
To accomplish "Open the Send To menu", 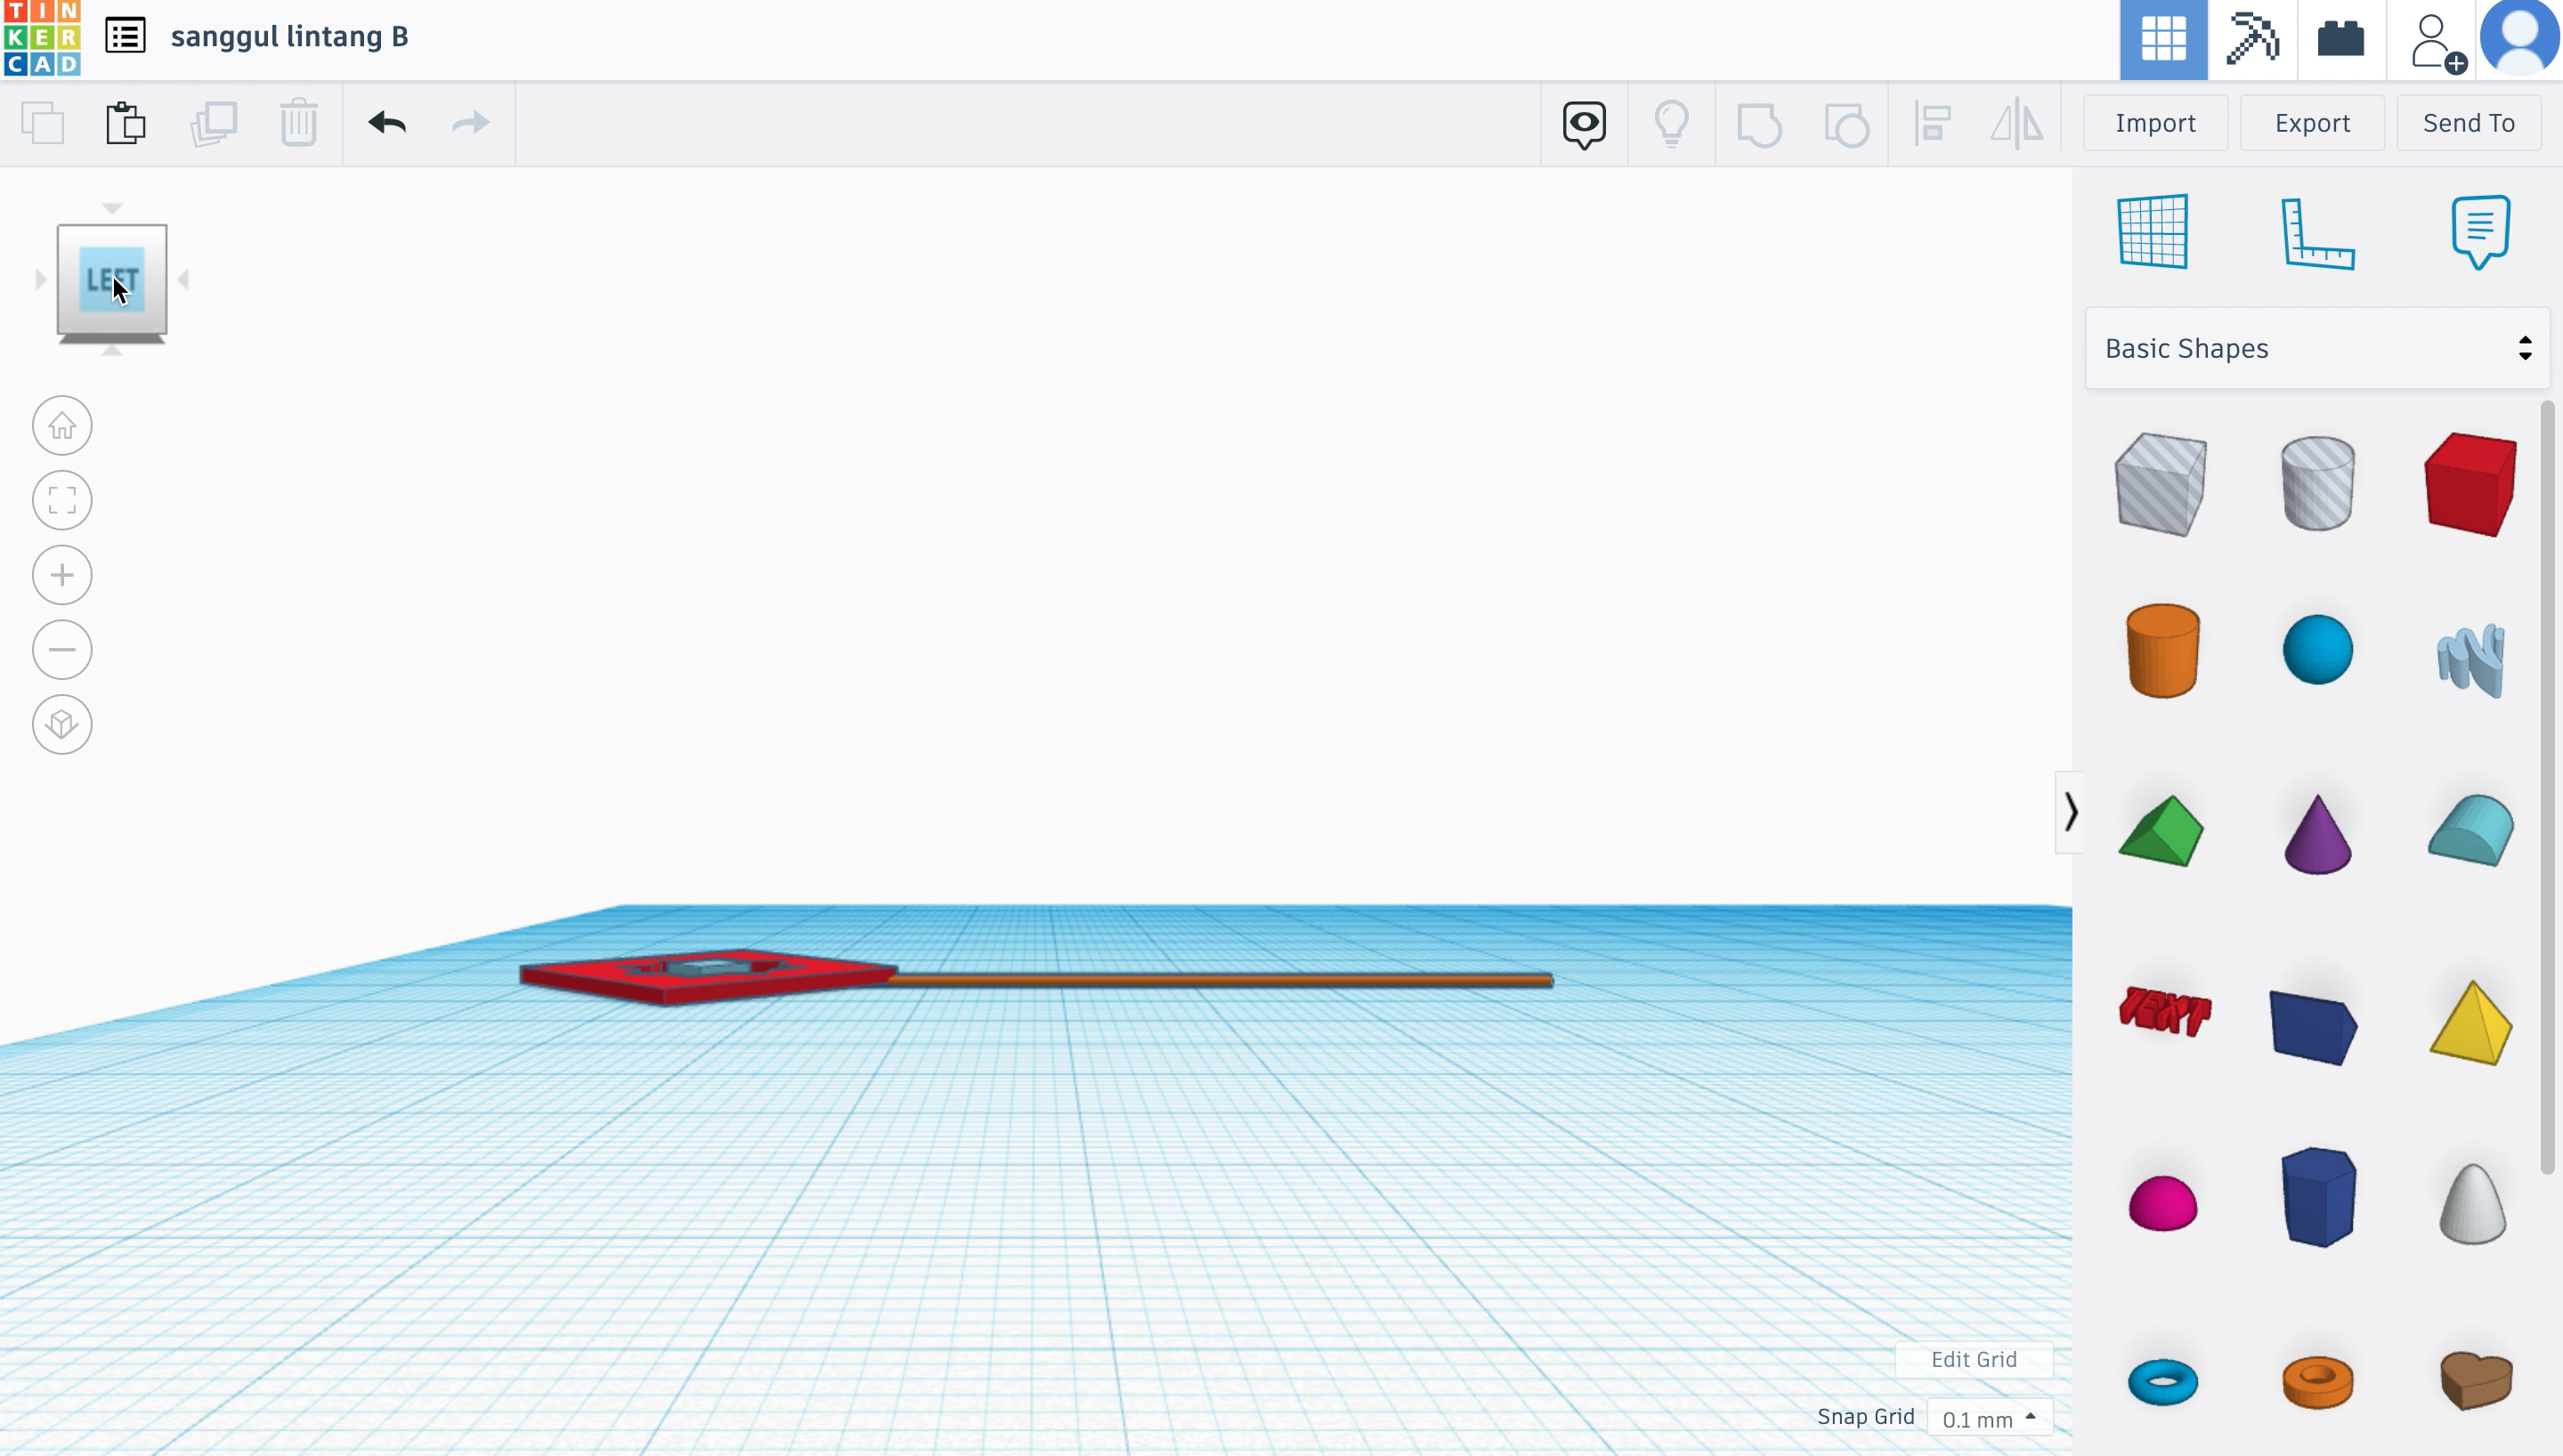I will click(x=2468, y=123).
